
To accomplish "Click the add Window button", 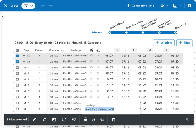I will click(x=164, y=43).
